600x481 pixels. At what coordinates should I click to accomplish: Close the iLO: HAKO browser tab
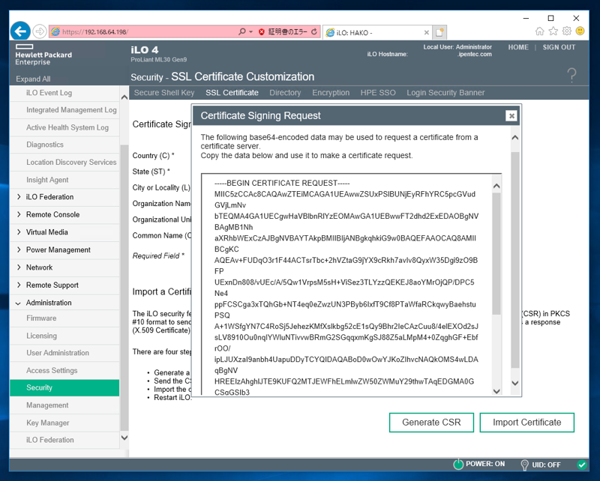click(x=426, y=33)
